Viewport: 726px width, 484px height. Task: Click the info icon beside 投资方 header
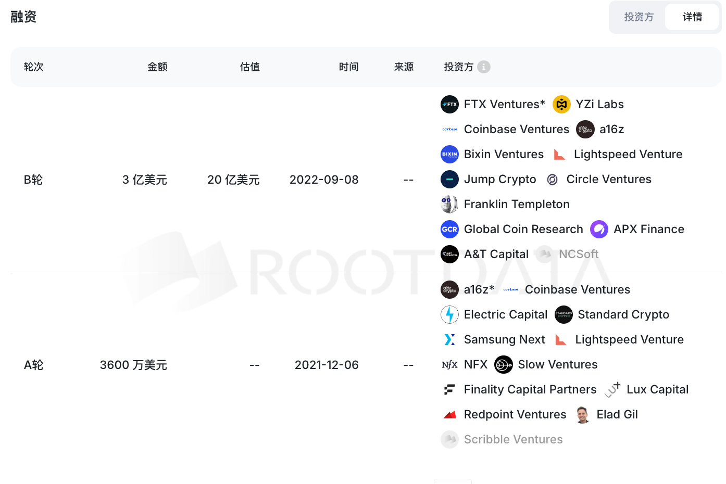click(x=484, y=67)
